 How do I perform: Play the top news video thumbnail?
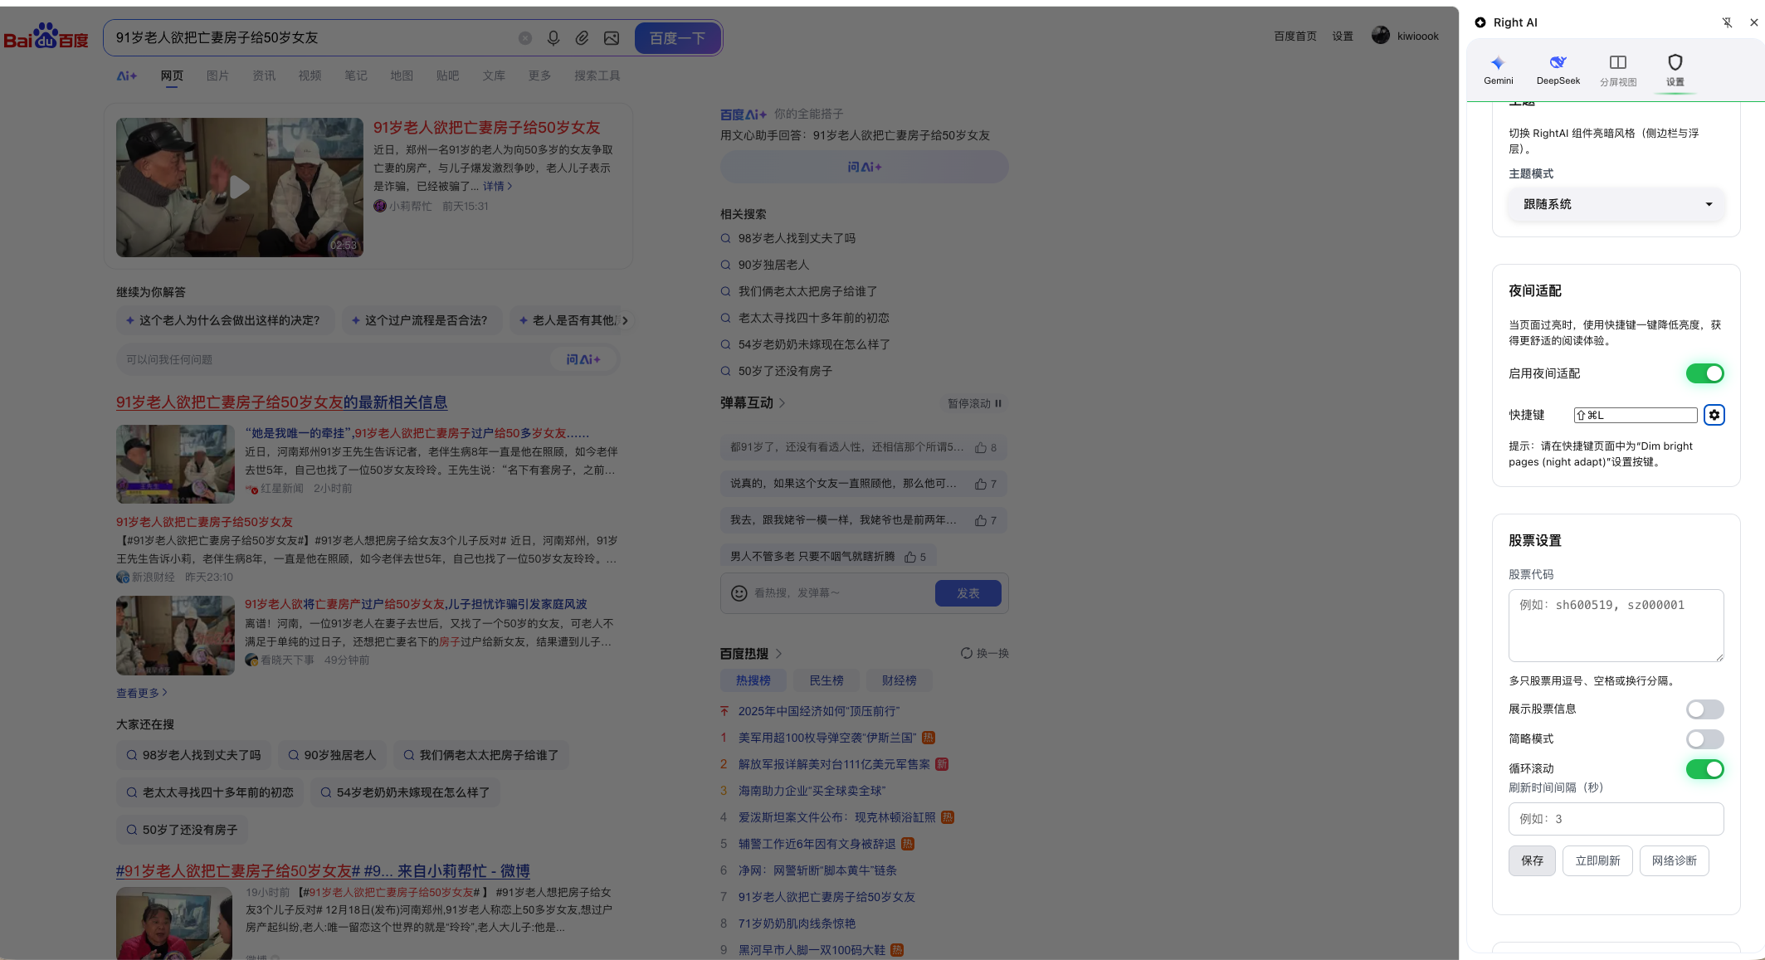pos(240,188)
